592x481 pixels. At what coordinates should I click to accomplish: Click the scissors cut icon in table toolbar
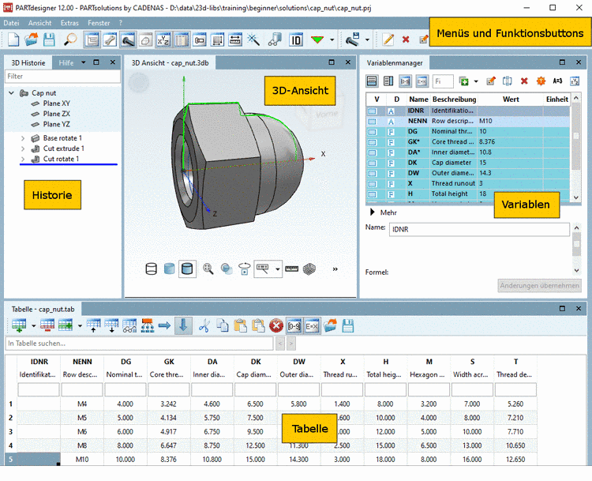(204, 325)
